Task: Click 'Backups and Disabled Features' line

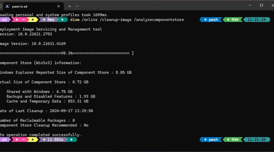Action: click(x=51, y=96)
